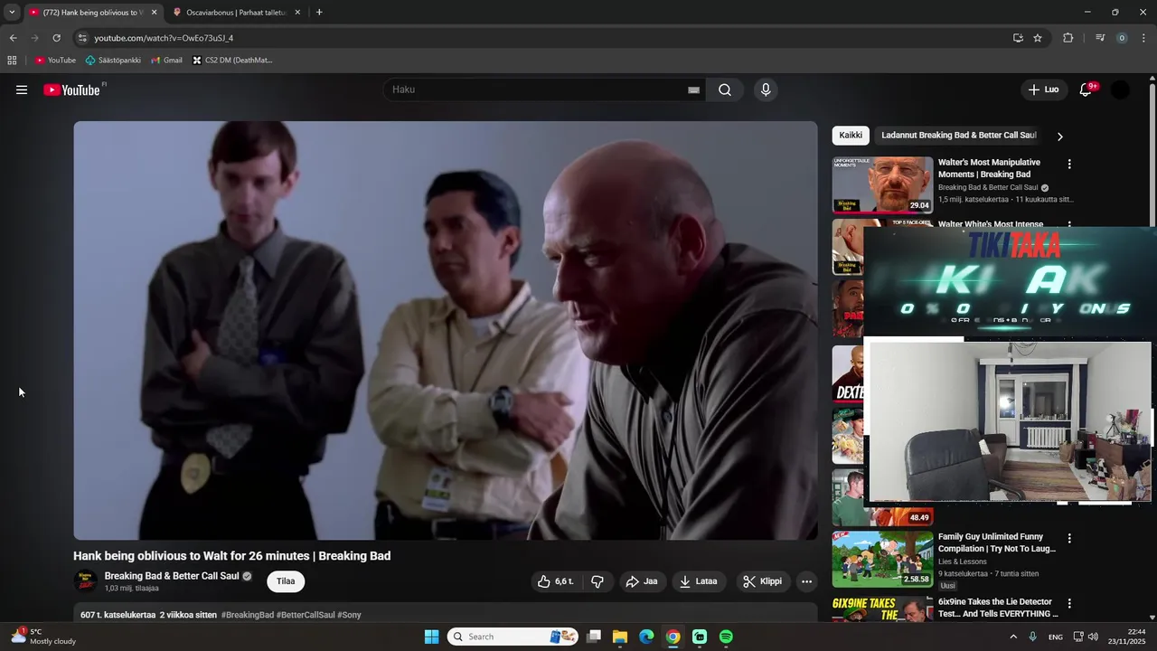Open 6ix9ine Takes the Lie Detector title

tap(997, 608)
